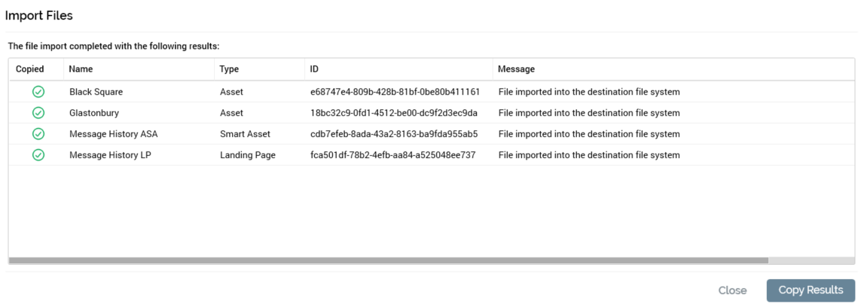Click the green check icon for Black Square
This screenshot has width=861, height=307.
(x=38, y=92)
